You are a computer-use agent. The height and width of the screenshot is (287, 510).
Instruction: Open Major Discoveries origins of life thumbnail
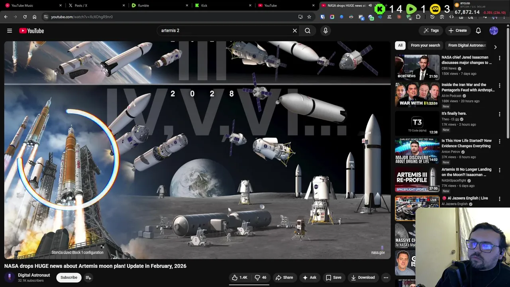[x=417, y=151]
